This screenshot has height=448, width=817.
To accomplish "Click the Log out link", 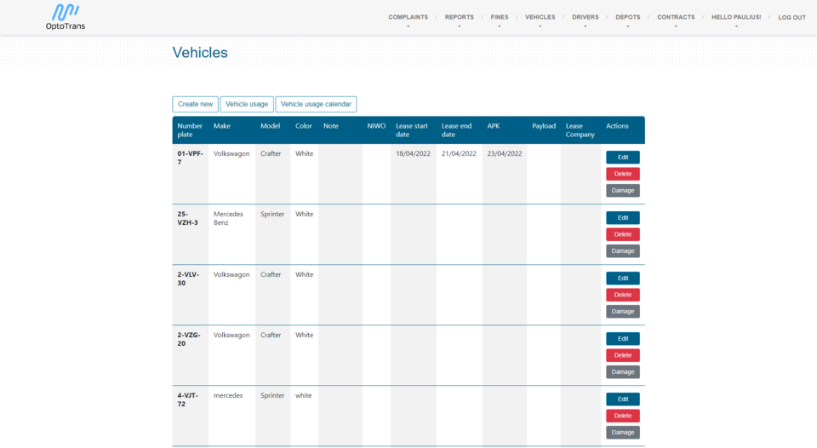I will point(791,18).
